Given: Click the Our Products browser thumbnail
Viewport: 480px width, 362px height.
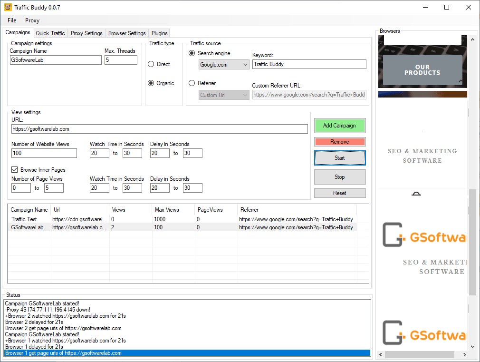Looking at the screenshot, I should pos(422,70).
